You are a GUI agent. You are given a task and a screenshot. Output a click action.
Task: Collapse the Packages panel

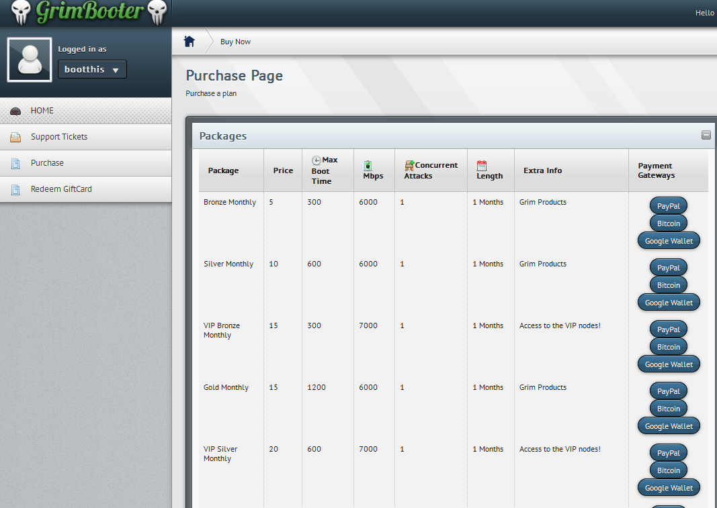pyautogui.click(x=706, y=135)
